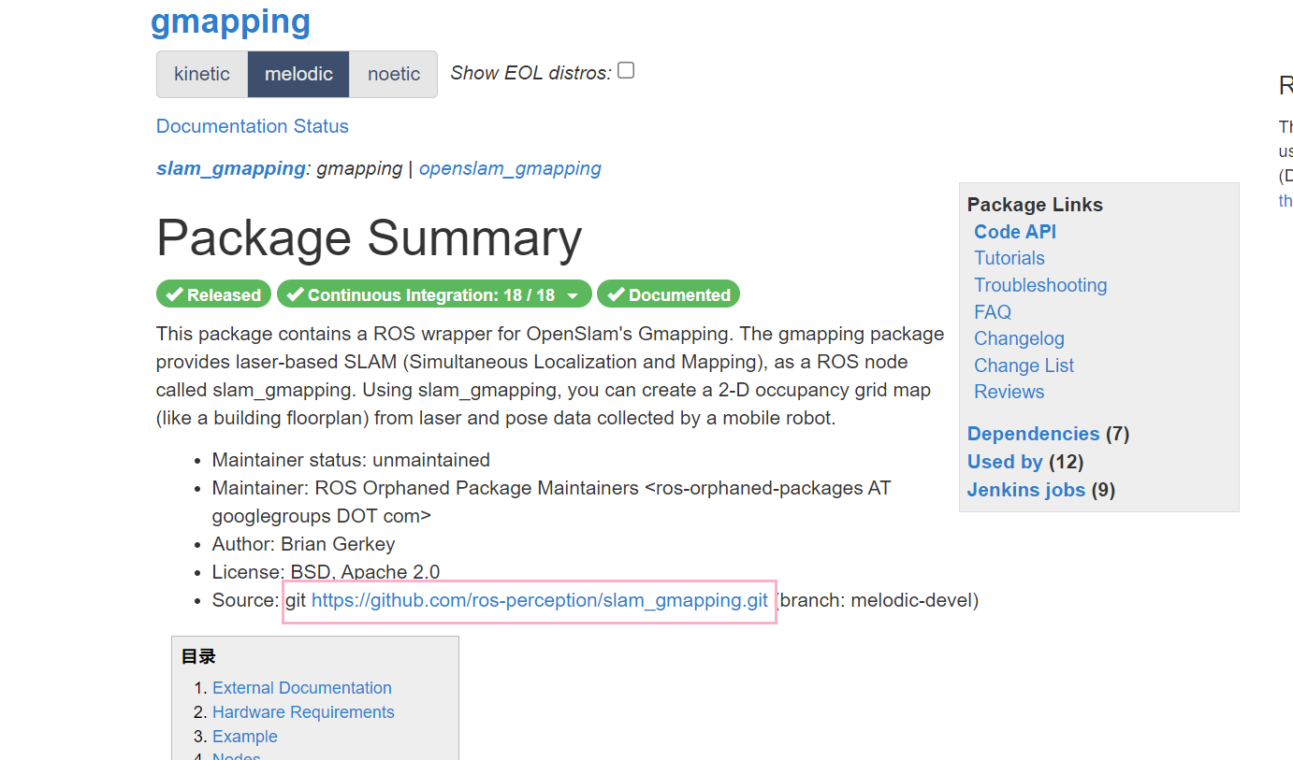1293x760 pixels.
Task: Open the Change List package link
Action: tap(1024, 366)
